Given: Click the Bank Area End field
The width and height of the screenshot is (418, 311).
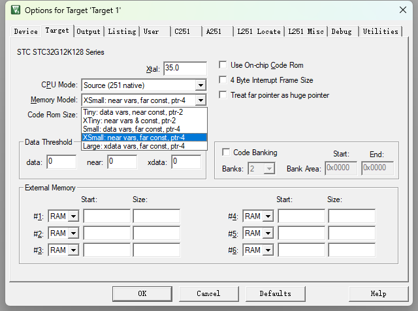Looking at the screenshot, I should 378,168.
